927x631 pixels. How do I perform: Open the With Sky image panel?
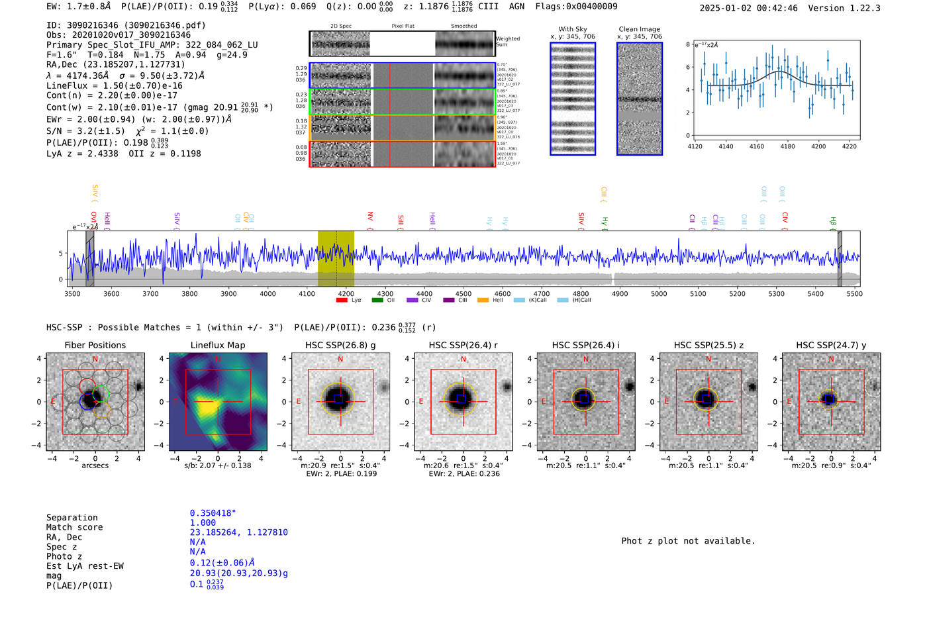(573, 99)
